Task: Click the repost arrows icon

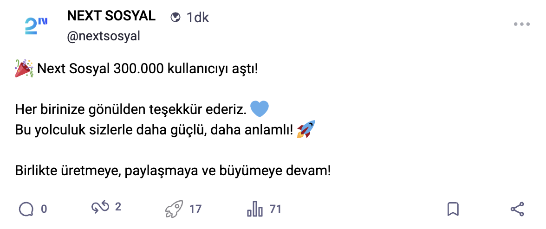Action: 99,208
